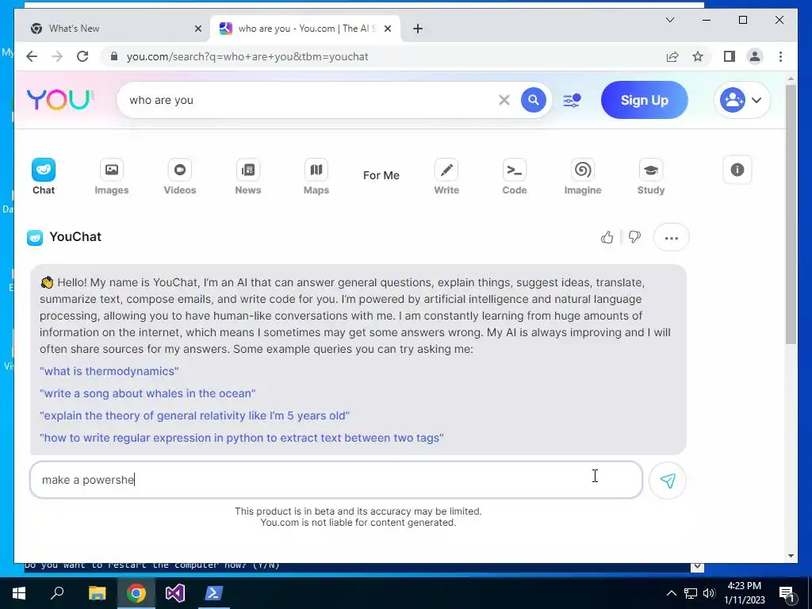Go back to previous page
812x609 pixels.
coord(32,56)
